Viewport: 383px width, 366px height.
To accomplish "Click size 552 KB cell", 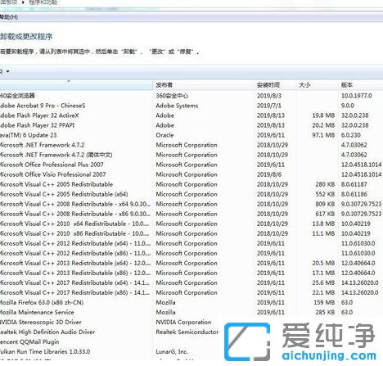I will (x=325, y=194).
